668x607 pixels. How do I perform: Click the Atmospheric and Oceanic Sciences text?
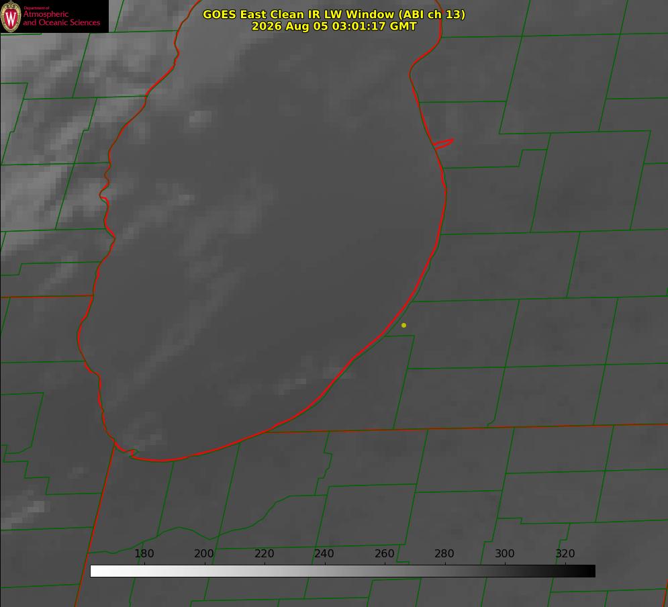tap(61, 18)
